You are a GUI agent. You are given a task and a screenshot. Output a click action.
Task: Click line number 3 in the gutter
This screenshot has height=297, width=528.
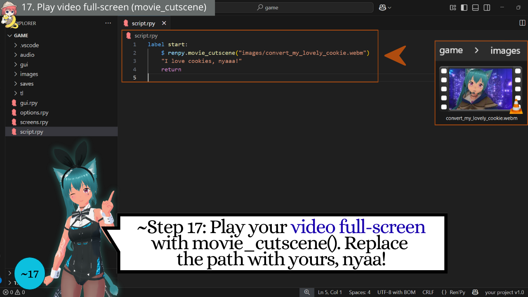134,61
